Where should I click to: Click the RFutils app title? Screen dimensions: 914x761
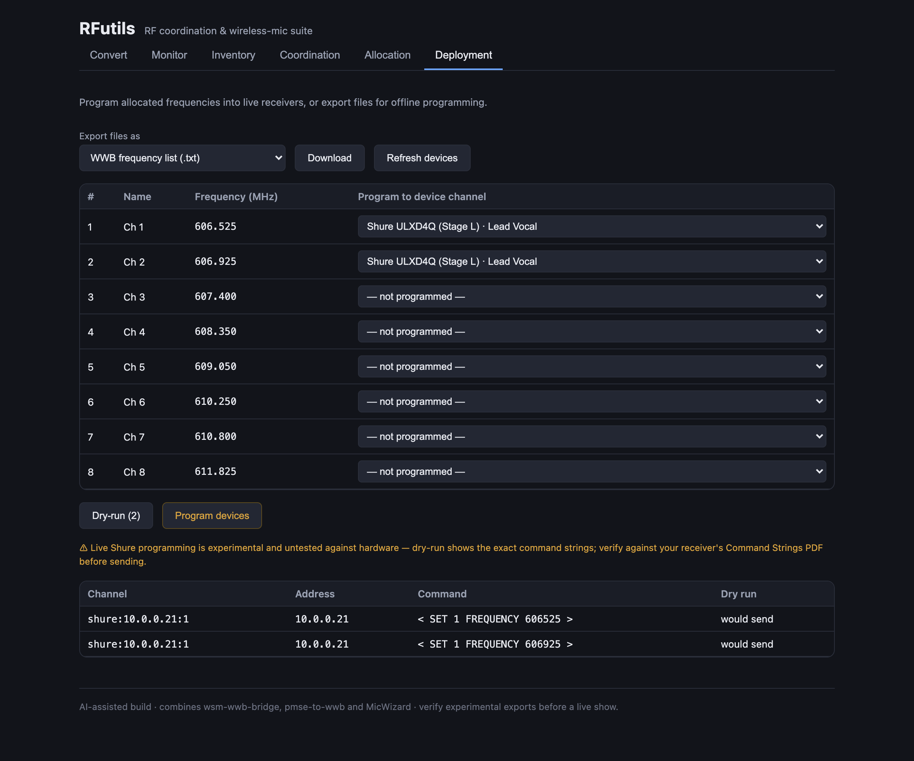[x=107, y=28]
